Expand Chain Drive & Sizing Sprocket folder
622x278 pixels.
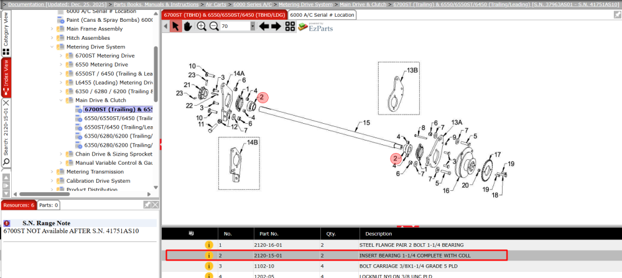[x=61, y=154]
